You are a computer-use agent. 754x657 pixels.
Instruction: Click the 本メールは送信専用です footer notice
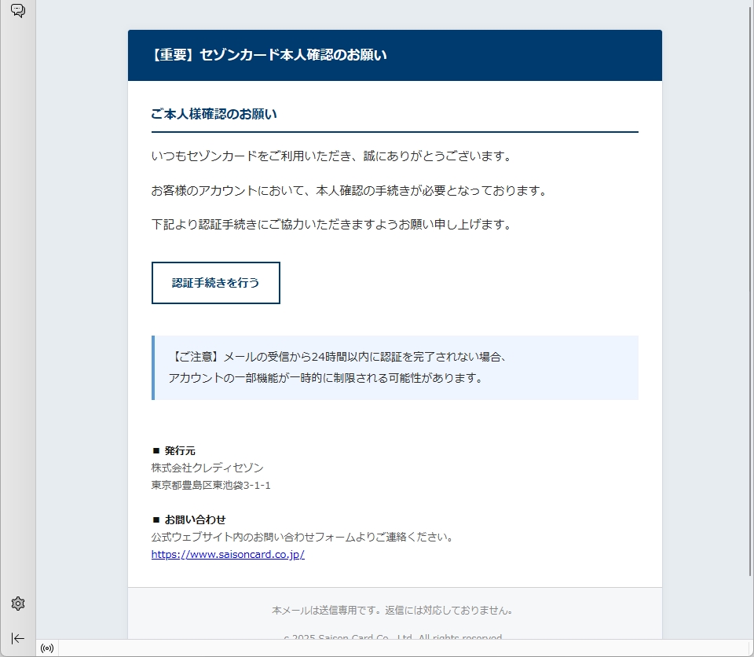[393, 610]
